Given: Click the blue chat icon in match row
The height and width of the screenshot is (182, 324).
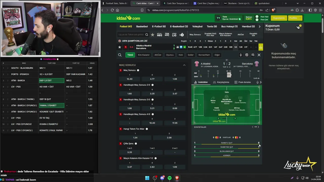Looking at the screenshot, I should point(181,47).
